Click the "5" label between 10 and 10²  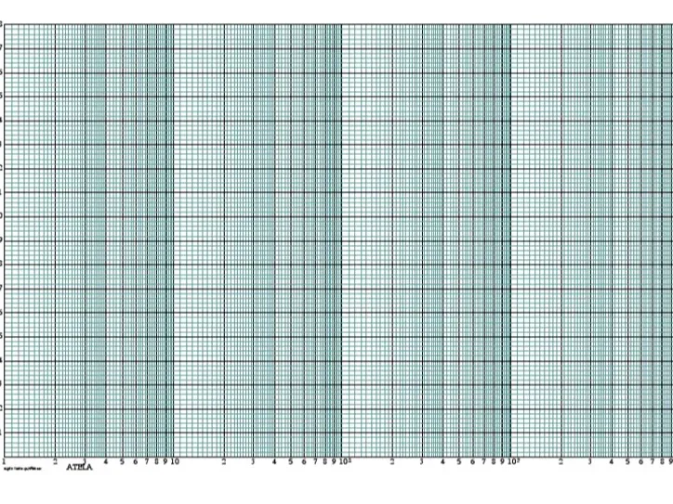pos(291,461)
